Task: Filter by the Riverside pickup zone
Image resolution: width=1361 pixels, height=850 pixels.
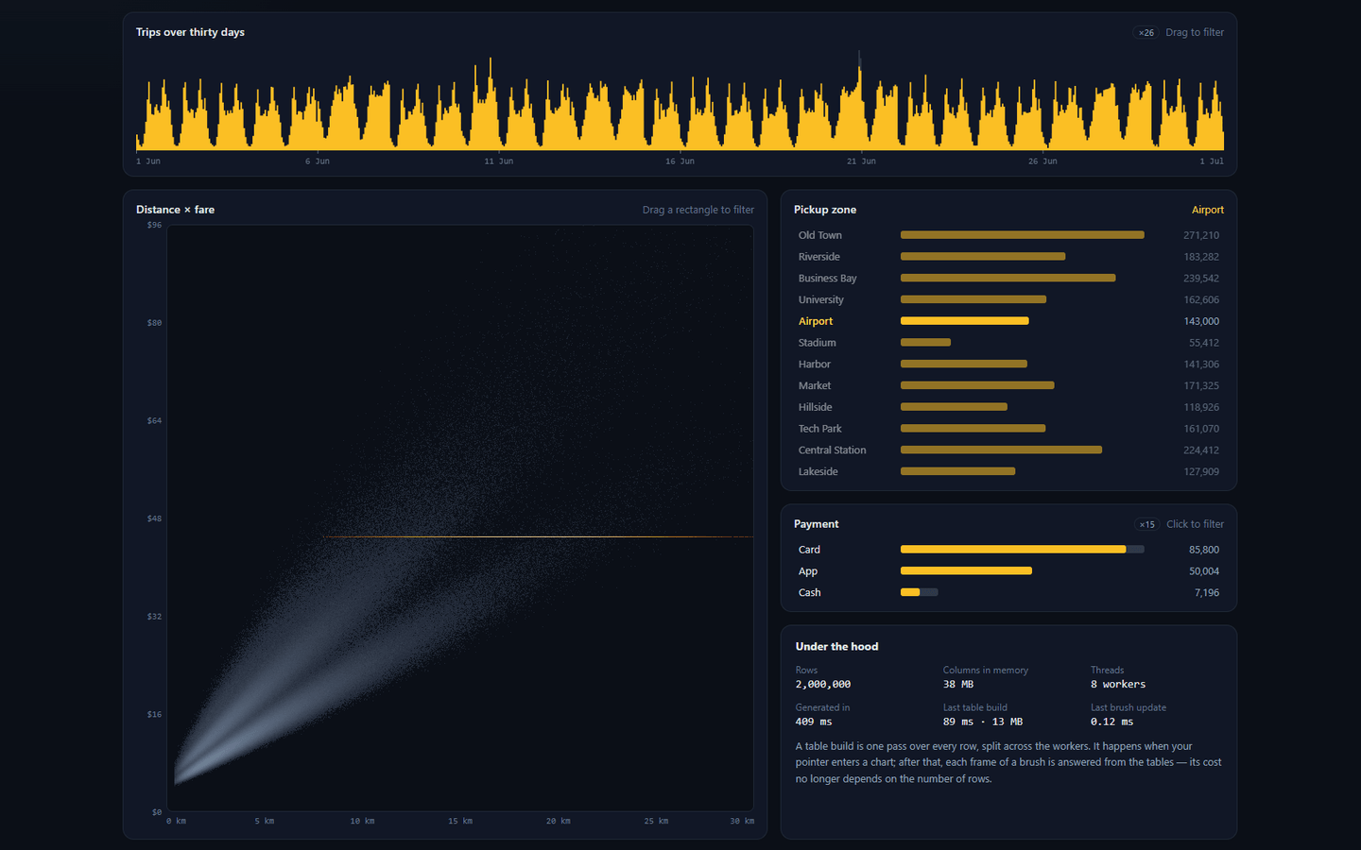Action: 1008,257
